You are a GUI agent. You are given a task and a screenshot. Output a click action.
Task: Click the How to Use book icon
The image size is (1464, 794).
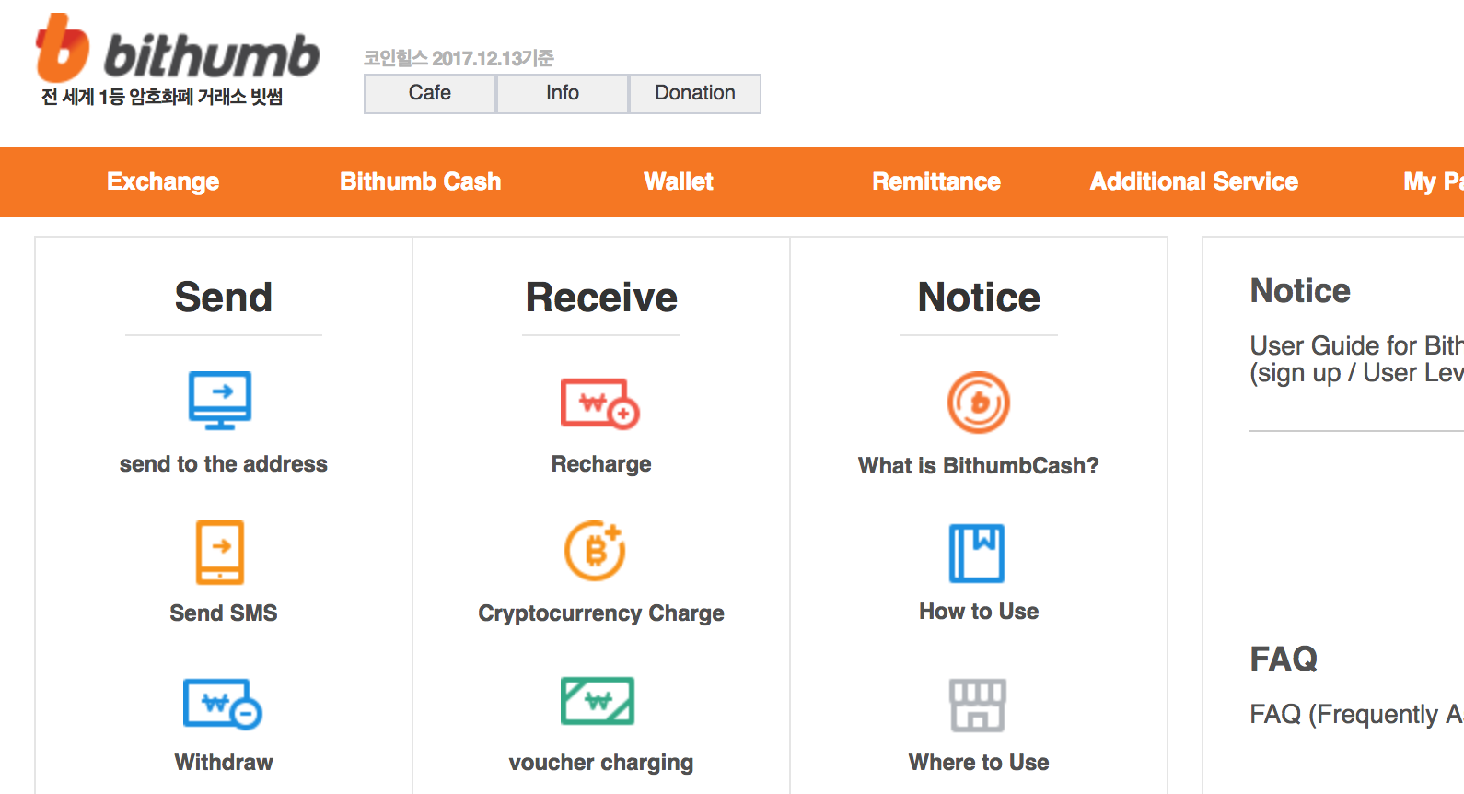coord(977,553)
